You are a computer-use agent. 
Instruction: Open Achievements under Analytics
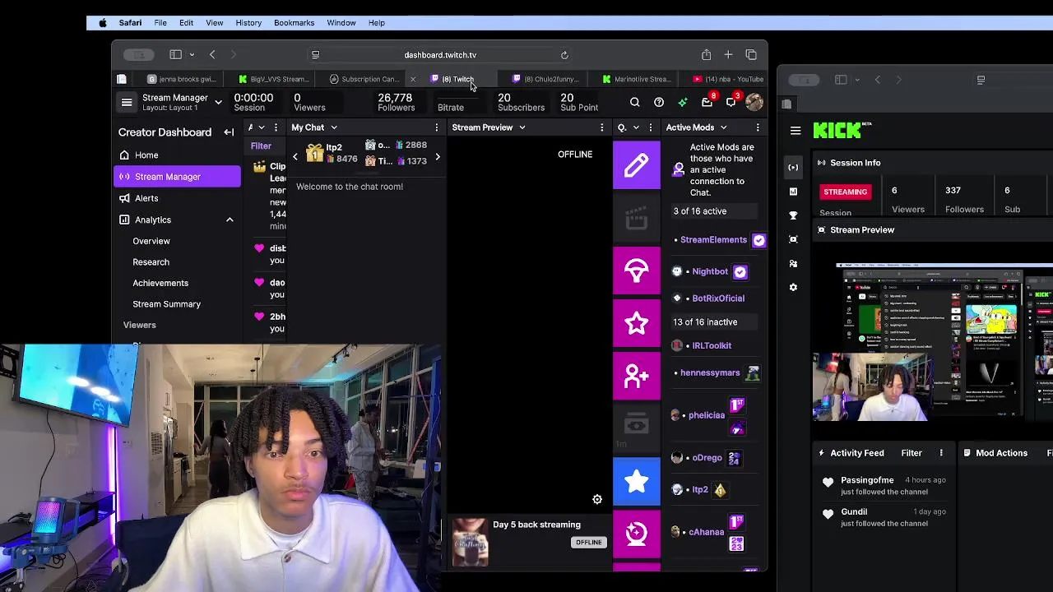coord(160,283)
